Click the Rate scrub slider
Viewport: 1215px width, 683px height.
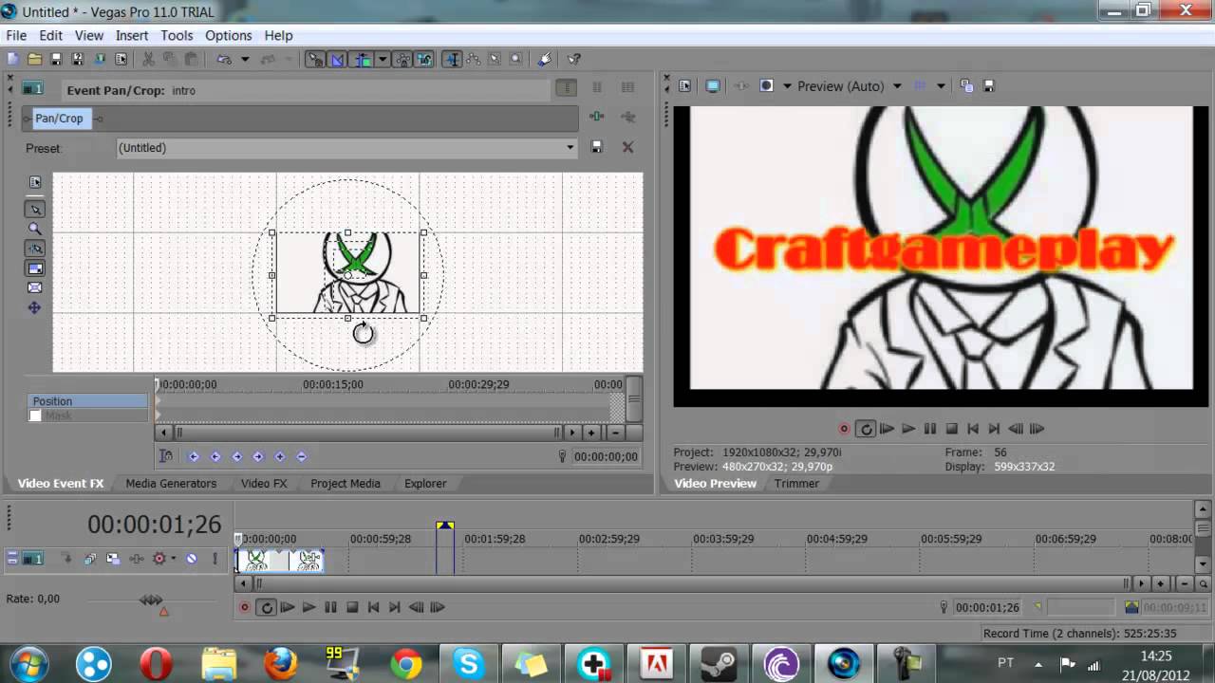click(151, 600)
